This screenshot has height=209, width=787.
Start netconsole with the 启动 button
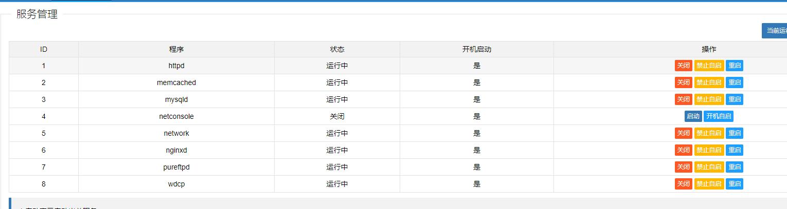click(x=693, y=116)
